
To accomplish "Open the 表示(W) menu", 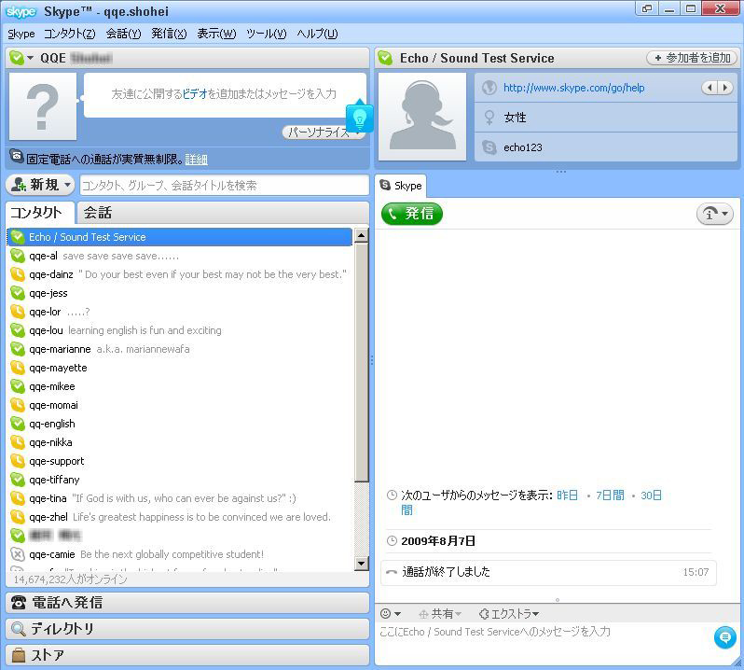I will pos(216,34).
